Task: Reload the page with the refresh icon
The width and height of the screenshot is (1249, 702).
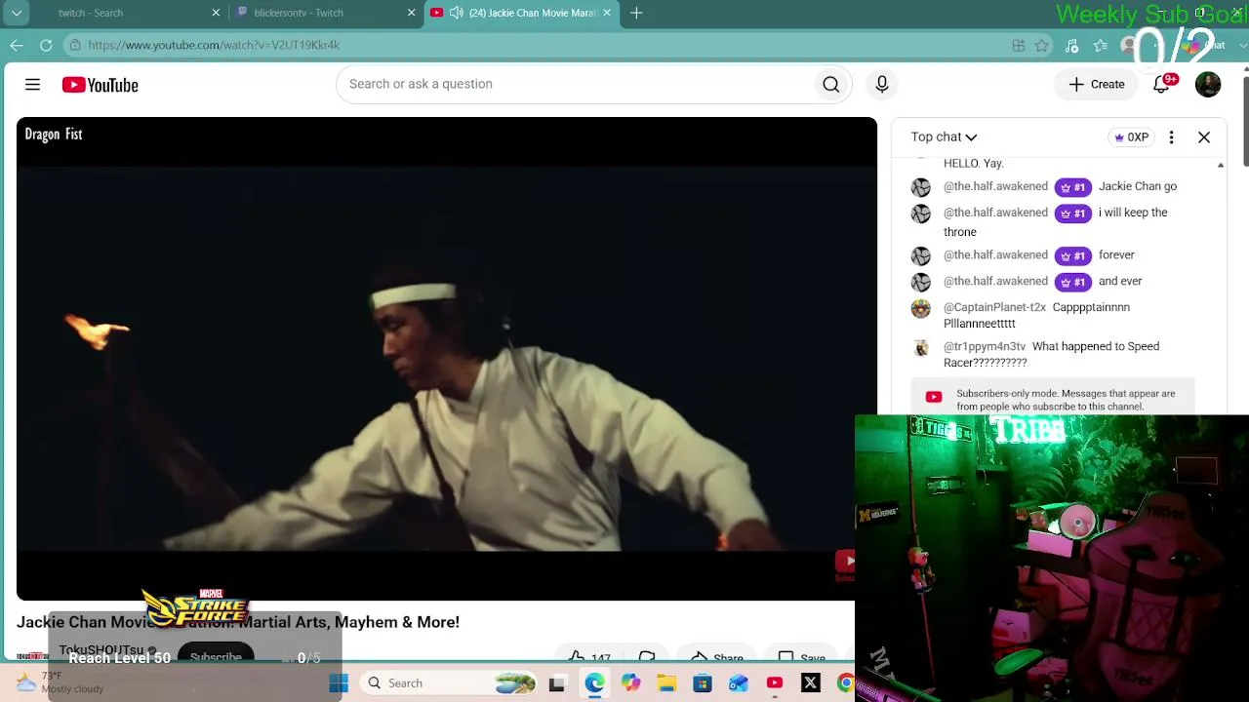Action: pos(46,45)
